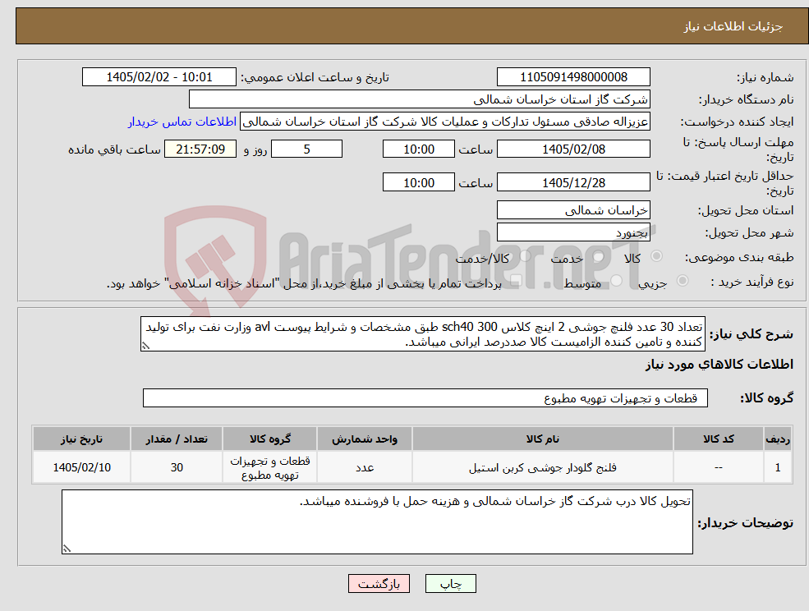Click the ردیف column header

pyautogui.click(x=778, y=439)
